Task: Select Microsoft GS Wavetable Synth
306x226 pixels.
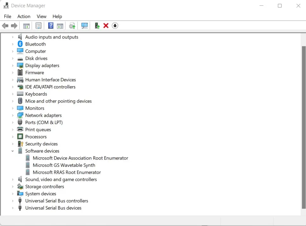Action: (64, 165)
